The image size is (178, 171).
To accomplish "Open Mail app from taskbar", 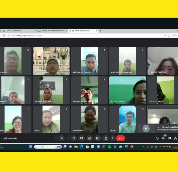I will coord(121,147).
